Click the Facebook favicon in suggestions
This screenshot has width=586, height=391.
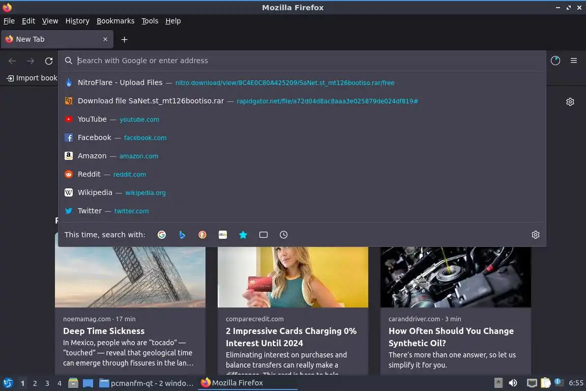coord(69,137)
